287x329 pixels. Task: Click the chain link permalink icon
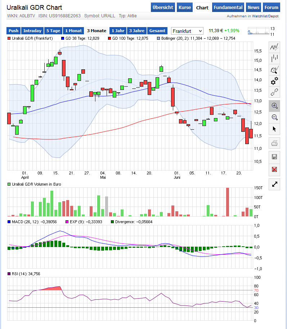coord(274,92)
